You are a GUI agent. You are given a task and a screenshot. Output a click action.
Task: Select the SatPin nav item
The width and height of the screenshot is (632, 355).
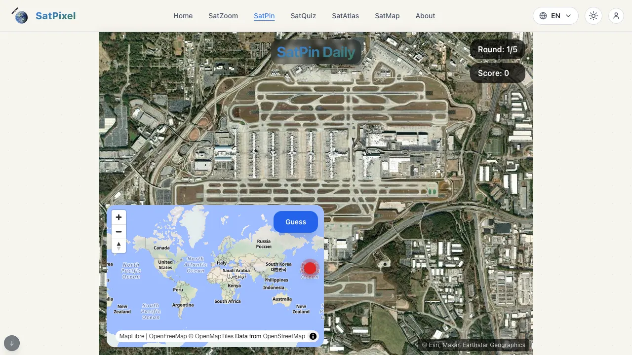tap(264, 16)
